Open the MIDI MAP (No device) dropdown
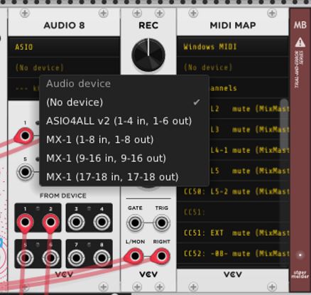Viewport: 311px width, 295px height. pyautogui.click(x=233, y=68)
